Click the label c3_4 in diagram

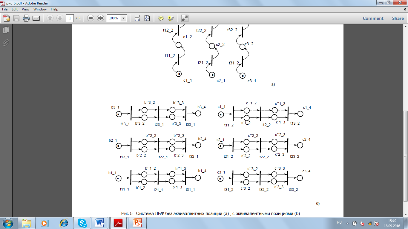click(x=306, y=171)
